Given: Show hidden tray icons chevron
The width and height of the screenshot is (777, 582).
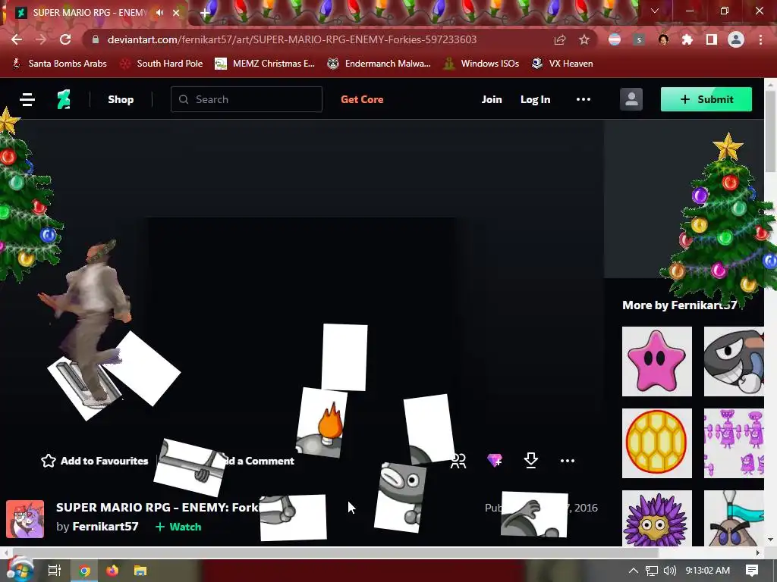Looking at the screenshot, I should tap(634, 571).
